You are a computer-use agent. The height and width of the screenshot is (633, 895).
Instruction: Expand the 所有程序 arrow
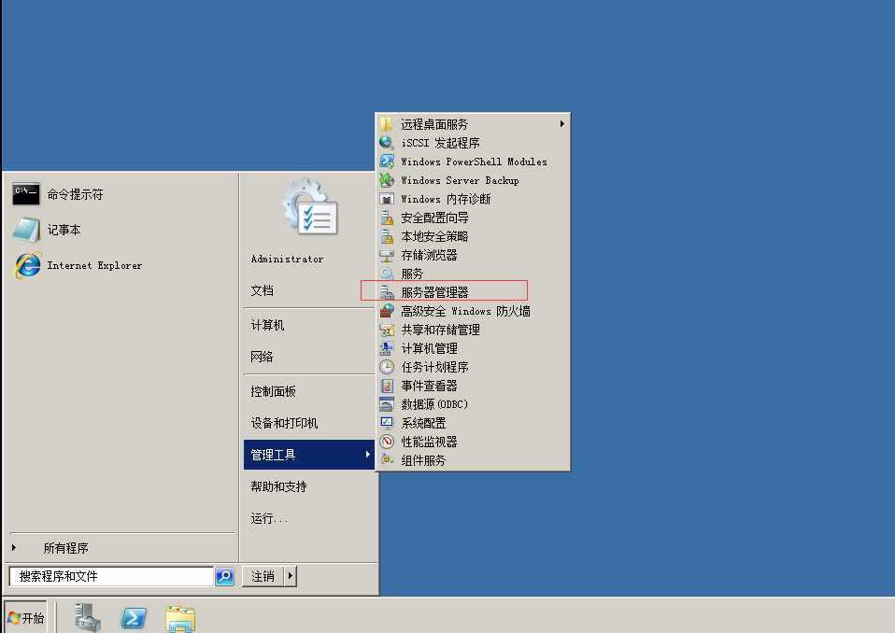pos(14,547)
